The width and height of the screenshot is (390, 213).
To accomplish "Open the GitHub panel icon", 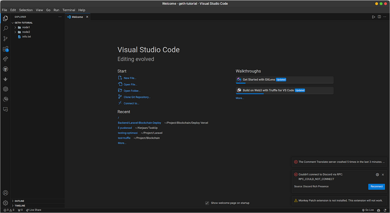I will point(5,69).
